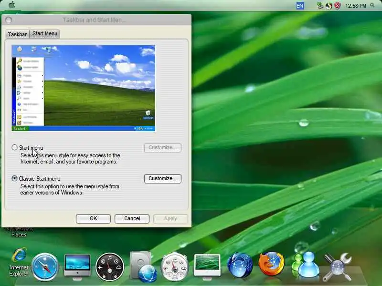
Task: Launch Firefox from the dock
Action: 271,264
